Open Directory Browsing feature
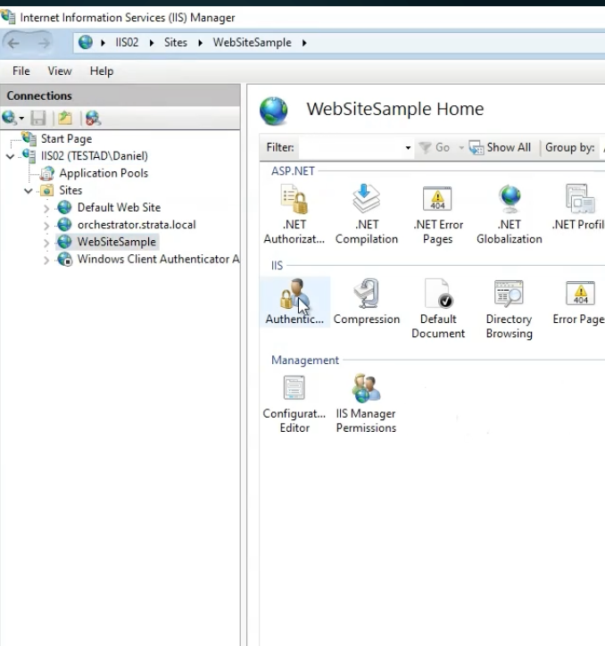The height and width of the screenshot is (646, 605). (x=510, y=309)
